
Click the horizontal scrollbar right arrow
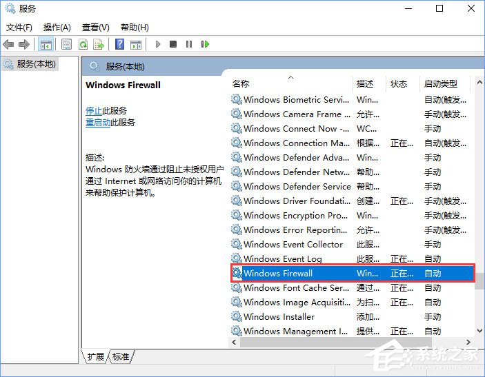click(x=468, y=342)
